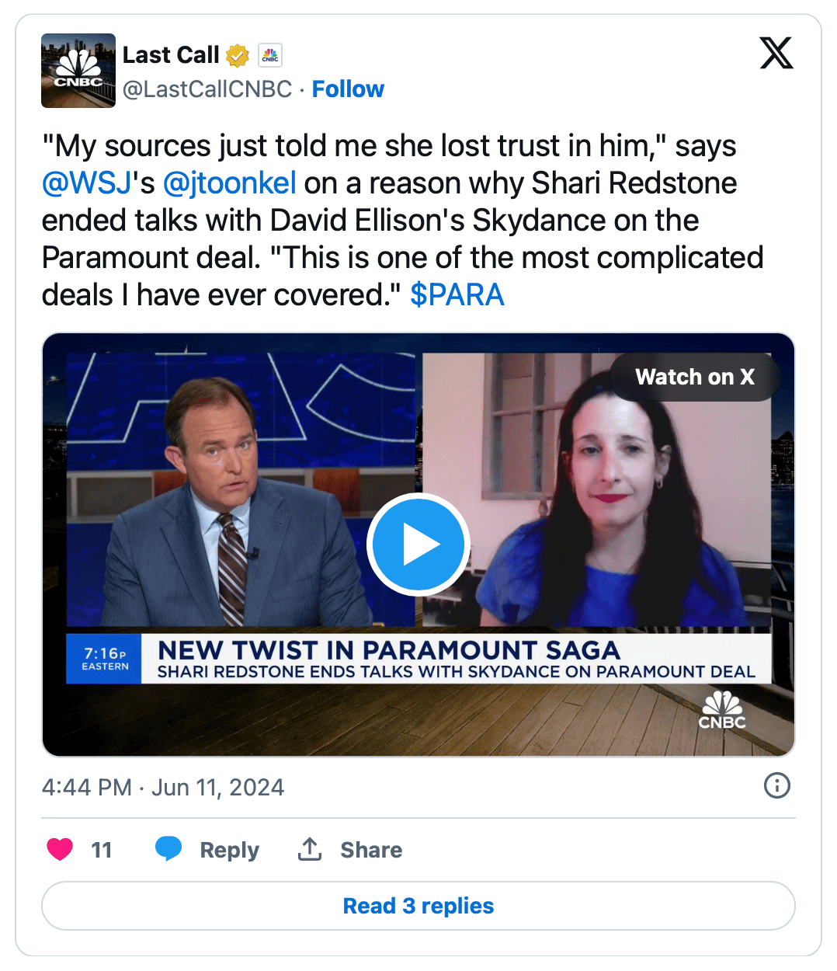
Task: Click the Reply text label
Action: coord(230,850)
